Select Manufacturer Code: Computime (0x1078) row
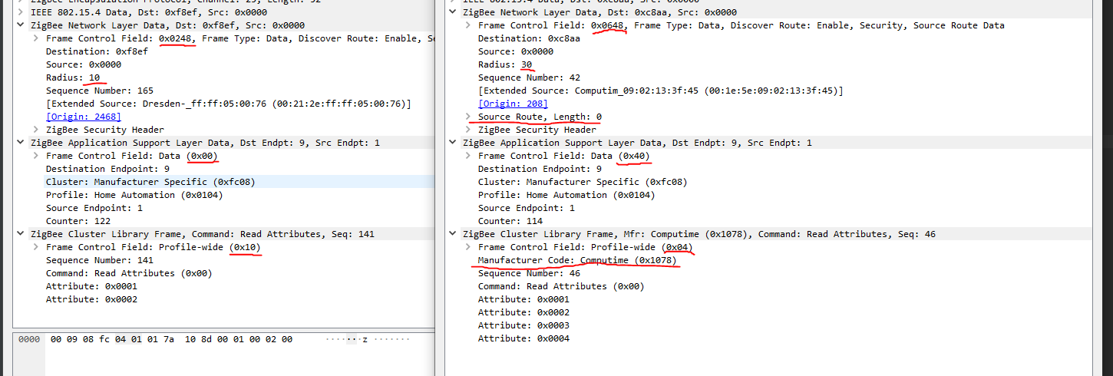The image size is (1113, 376). click(x=577, y=260)
